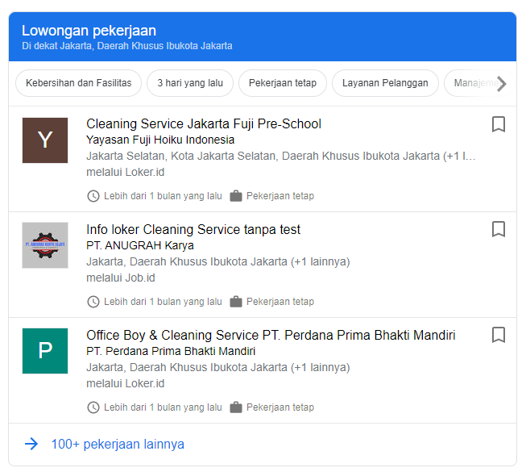Save the Info loker Cleaning Service listing

pos(498,229)
